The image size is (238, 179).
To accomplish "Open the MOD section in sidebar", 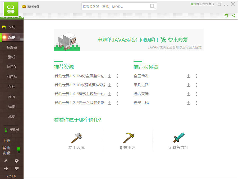I will (12, 67).
